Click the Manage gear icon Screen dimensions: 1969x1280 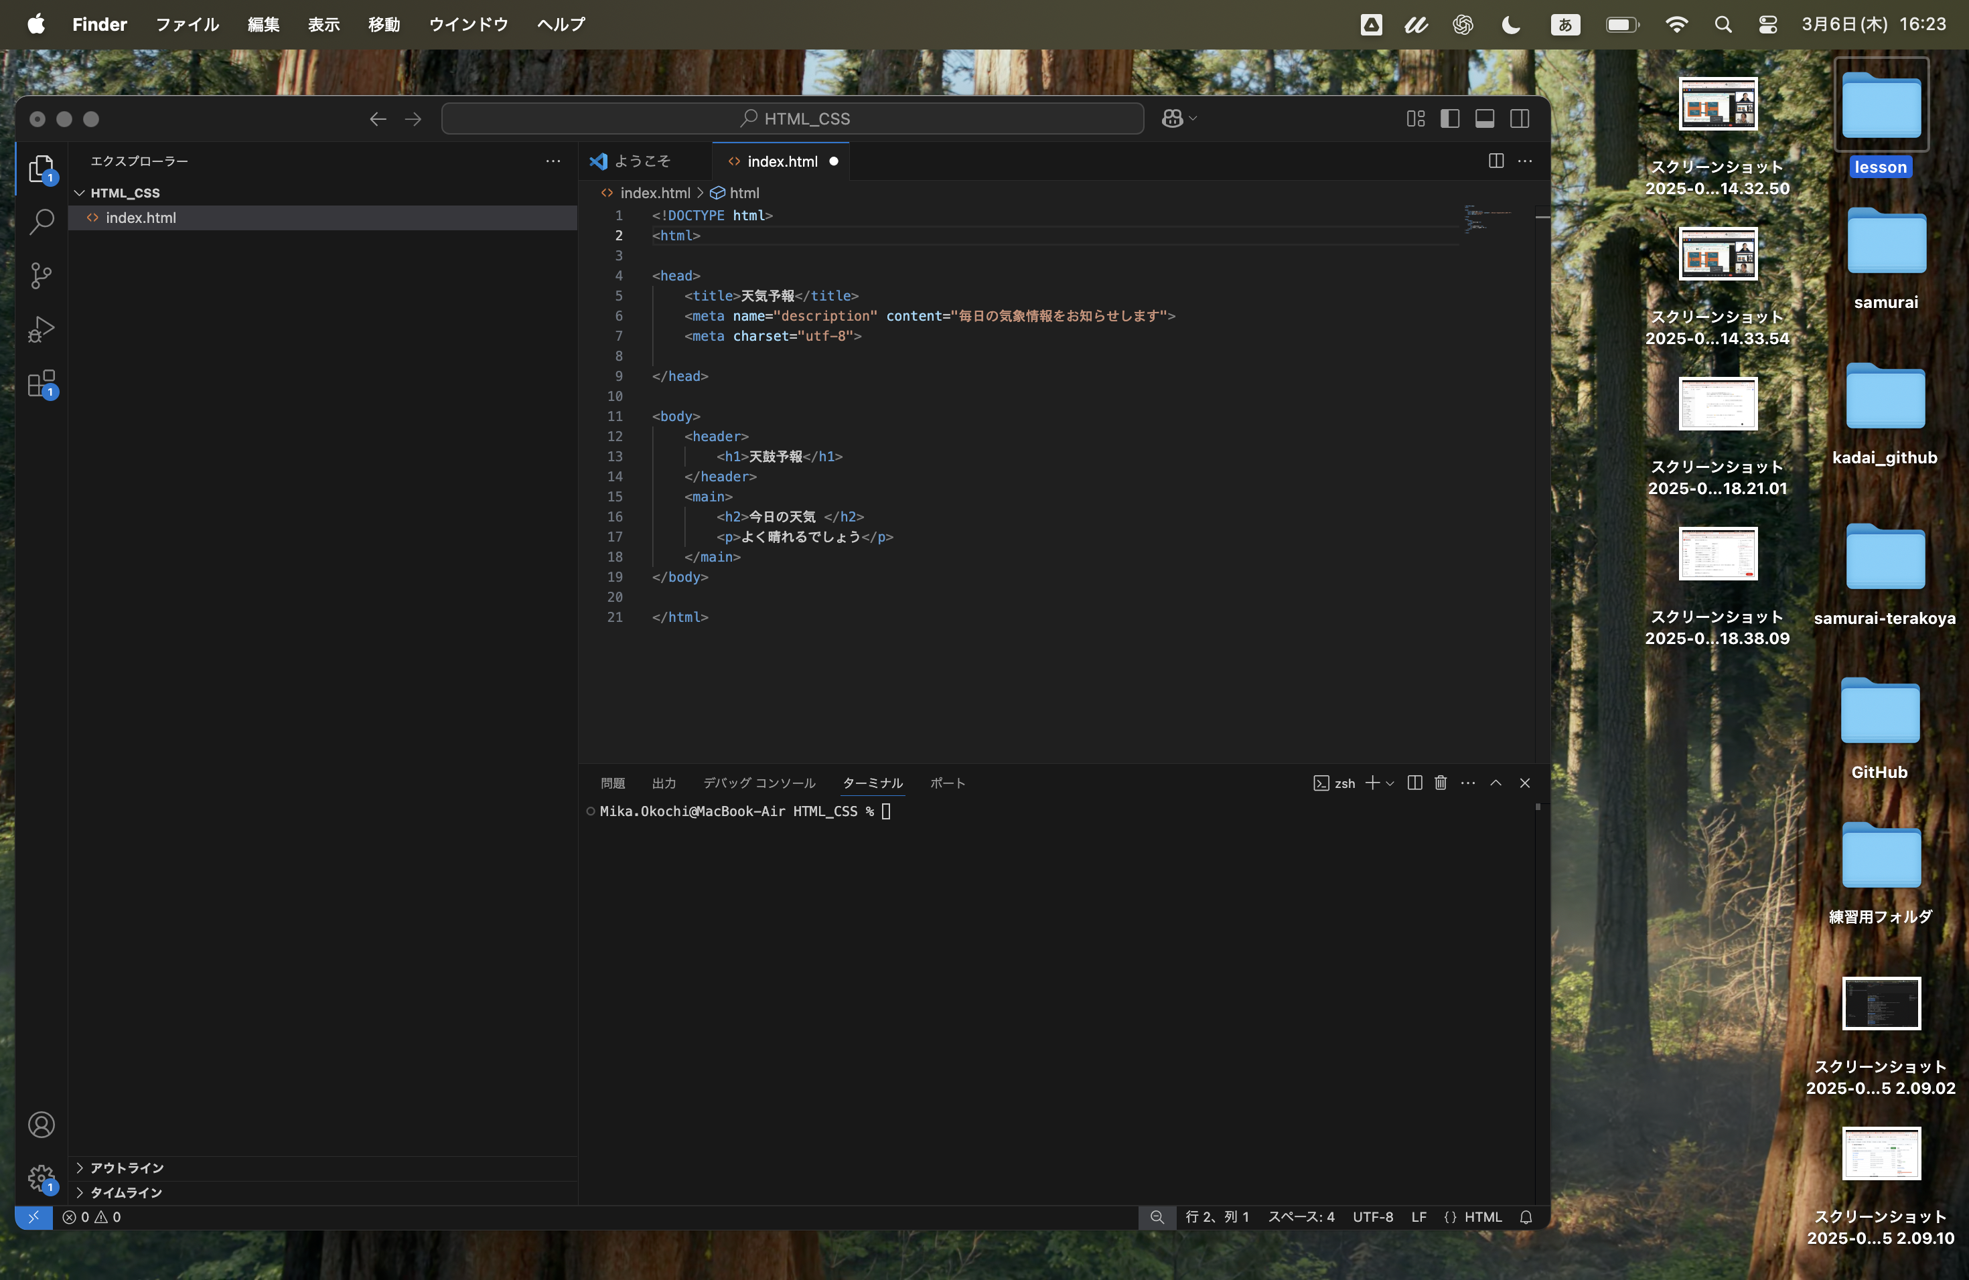(42, 1178)
